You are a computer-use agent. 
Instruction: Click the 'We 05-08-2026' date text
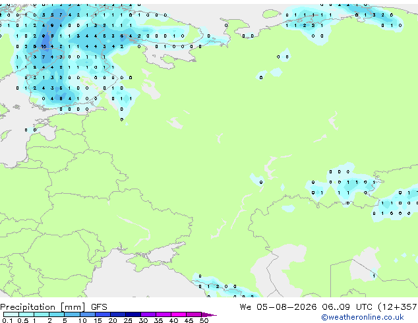click(x=278, y=307)
